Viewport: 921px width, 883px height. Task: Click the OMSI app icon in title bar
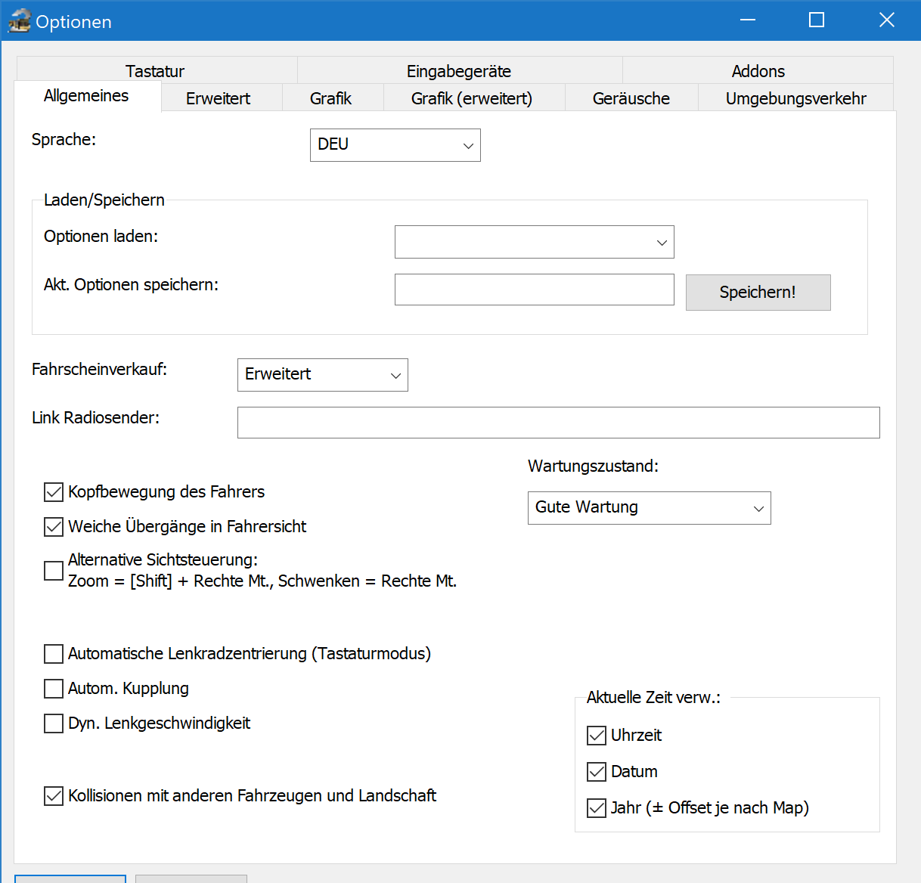(x=19, y=21)
